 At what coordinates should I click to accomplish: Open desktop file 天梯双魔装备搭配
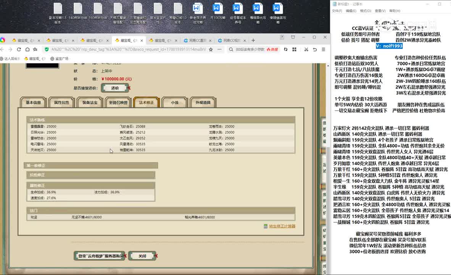(118, 13)
